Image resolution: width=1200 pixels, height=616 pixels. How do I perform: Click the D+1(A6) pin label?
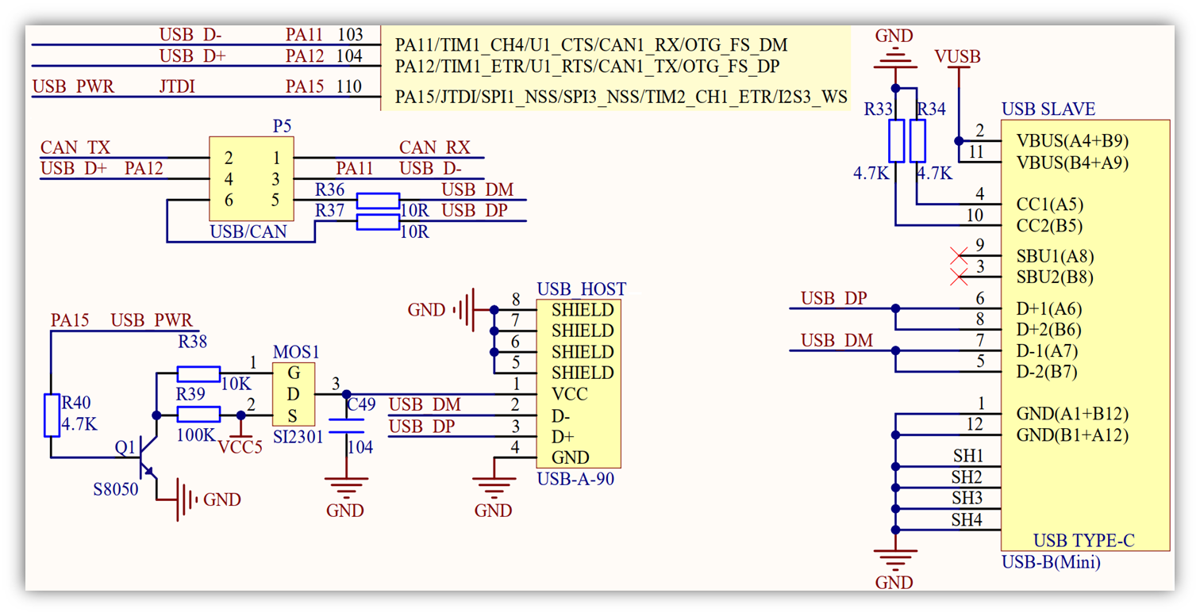pos(1049,309)
